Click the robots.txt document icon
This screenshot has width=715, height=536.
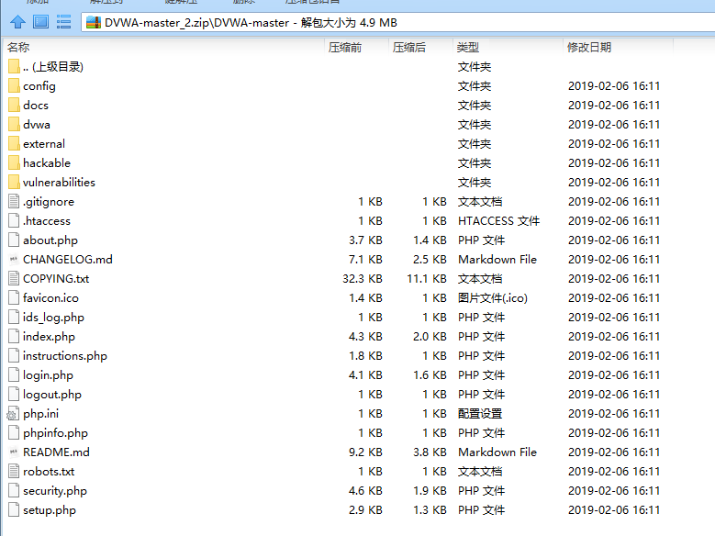pyautogui.click(x=14, y=471)
